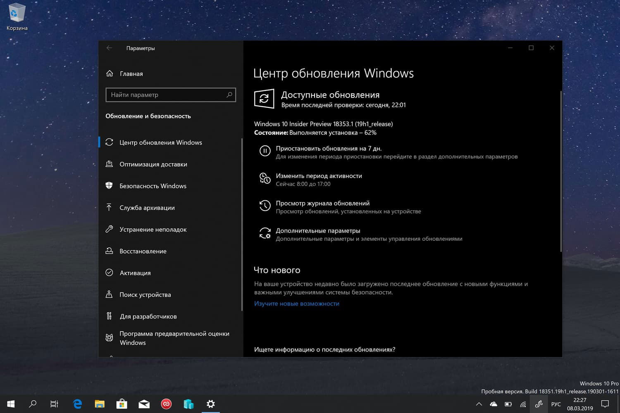Open Безопасность Windows from the sidebar shield icon

click(109, 186)
